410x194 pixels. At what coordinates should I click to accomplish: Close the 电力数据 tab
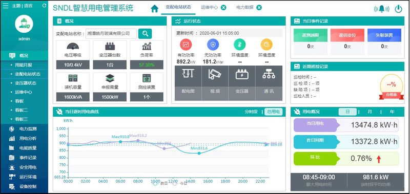tap(259, 8)
